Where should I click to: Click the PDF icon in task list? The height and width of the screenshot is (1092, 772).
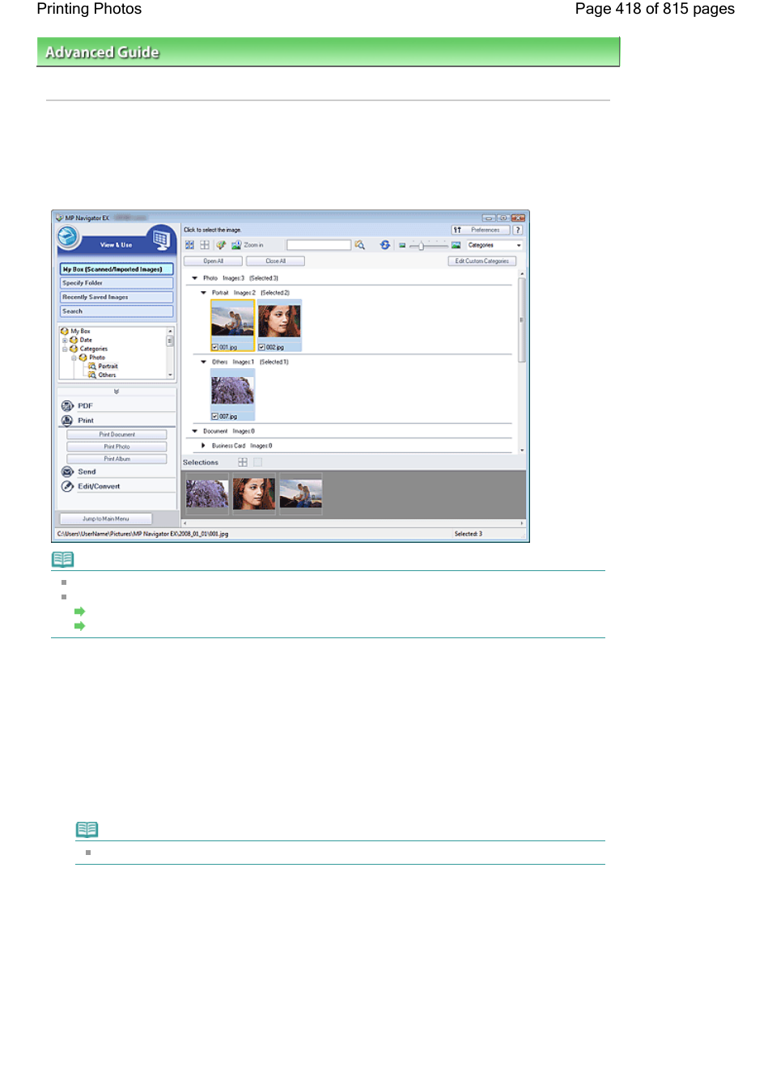67,405
